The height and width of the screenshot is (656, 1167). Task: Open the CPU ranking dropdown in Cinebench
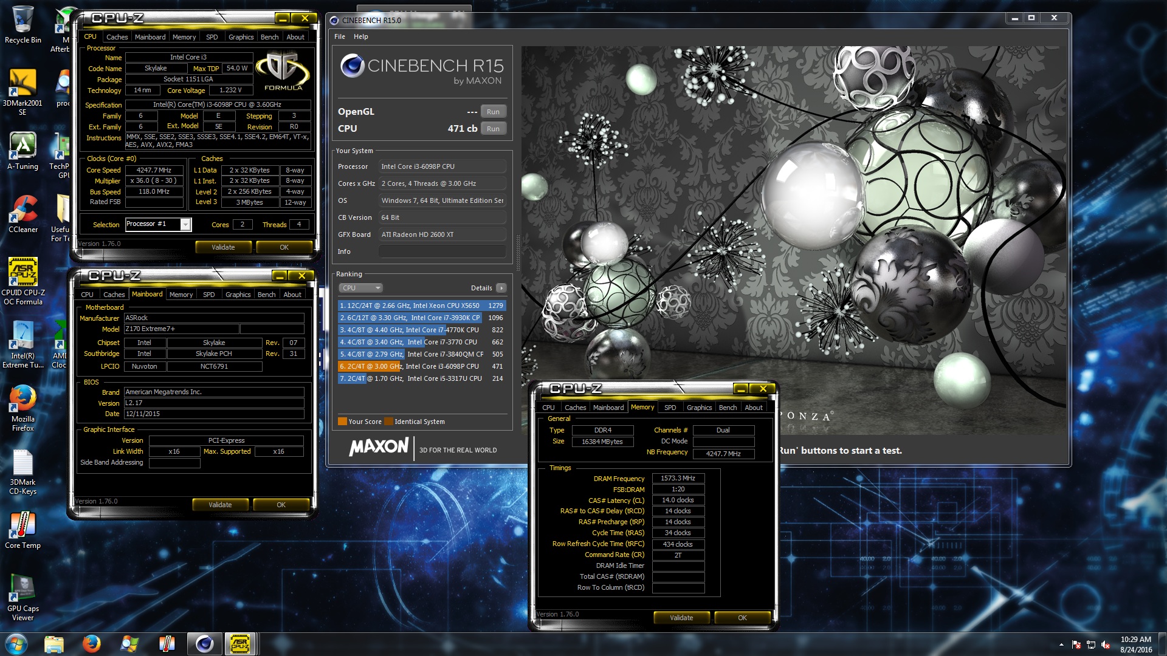[361, 288]
